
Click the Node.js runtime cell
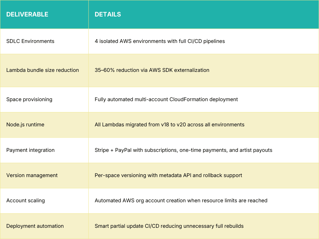pos(25,124)
